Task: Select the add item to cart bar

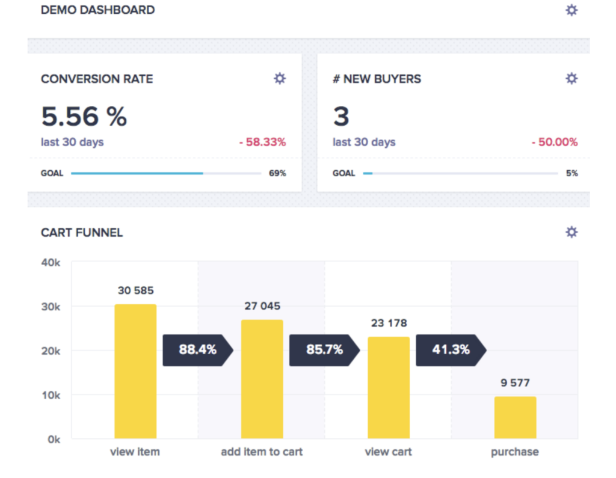Action: 262,379
